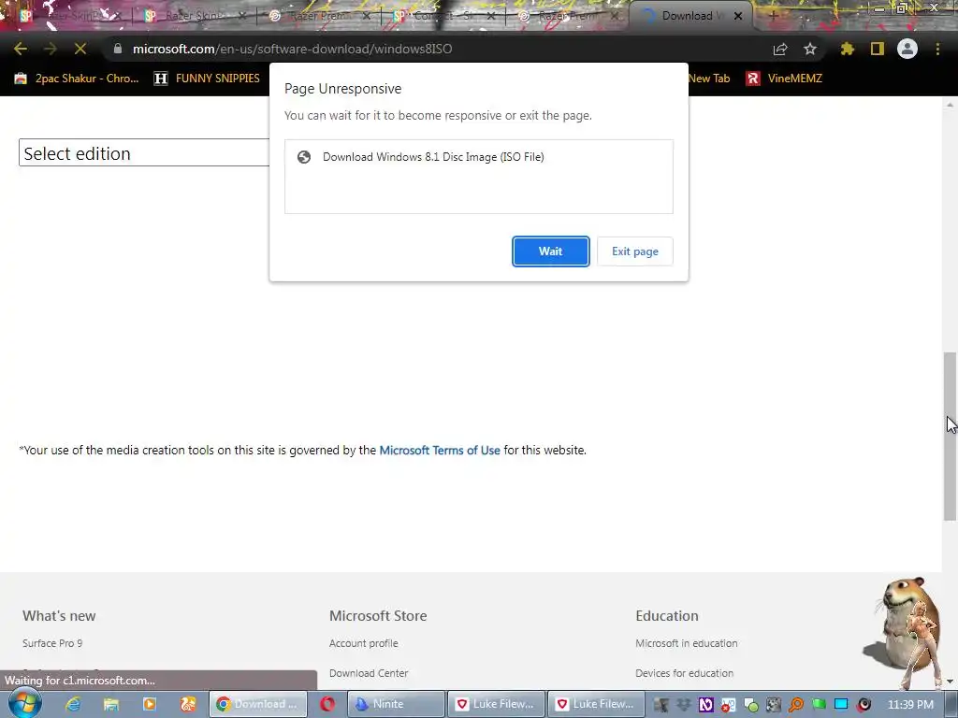
Task: Open Microsoft in education link
Action: tap(686, 643)
